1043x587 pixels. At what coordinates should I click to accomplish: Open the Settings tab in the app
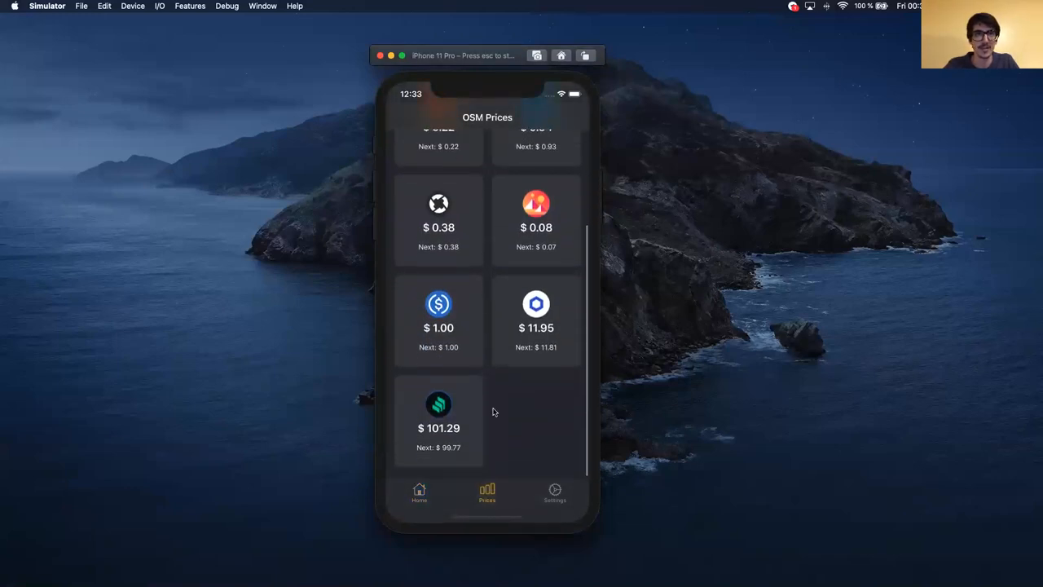pos(555,492)
